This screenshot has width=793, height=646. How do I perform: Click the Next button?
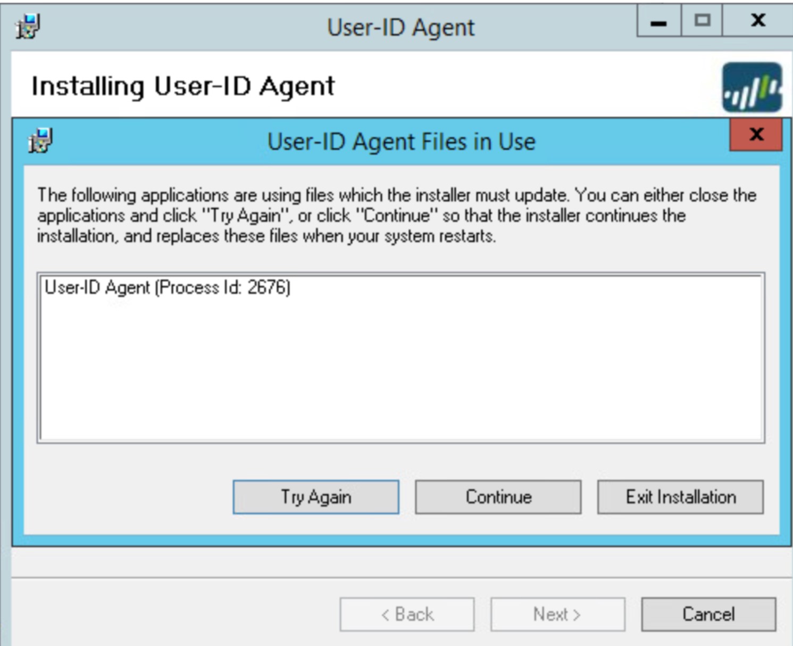(x=557, y=613)
